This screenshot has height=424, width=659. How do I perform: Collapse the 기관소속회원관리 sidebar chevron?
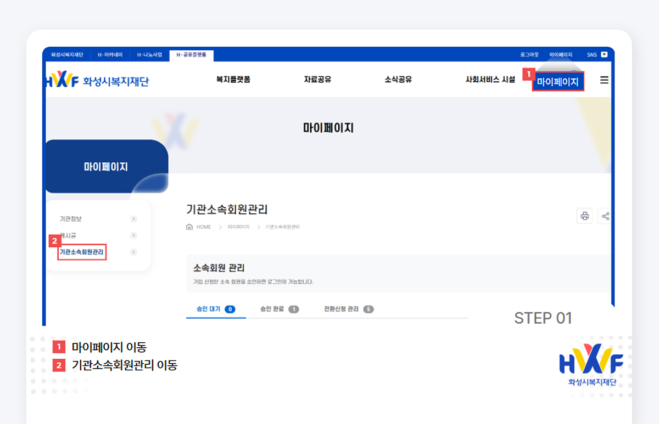tap(133, 252)
